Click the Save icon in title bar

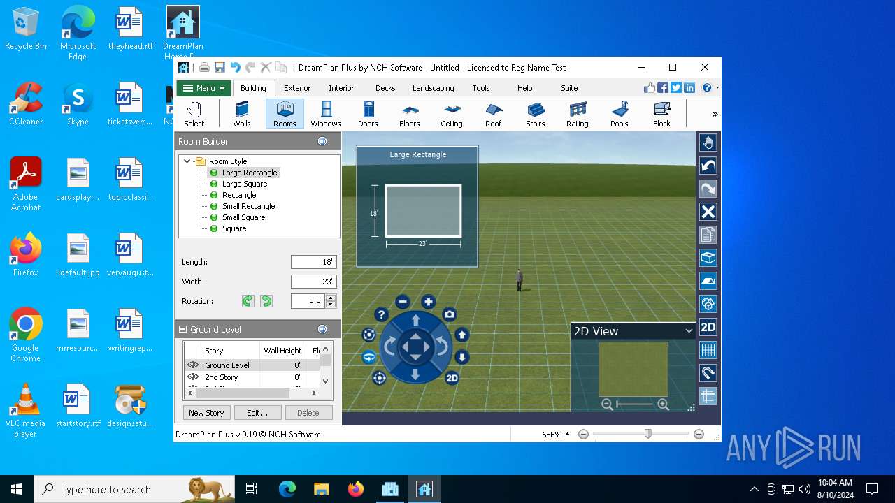point(220,68)
